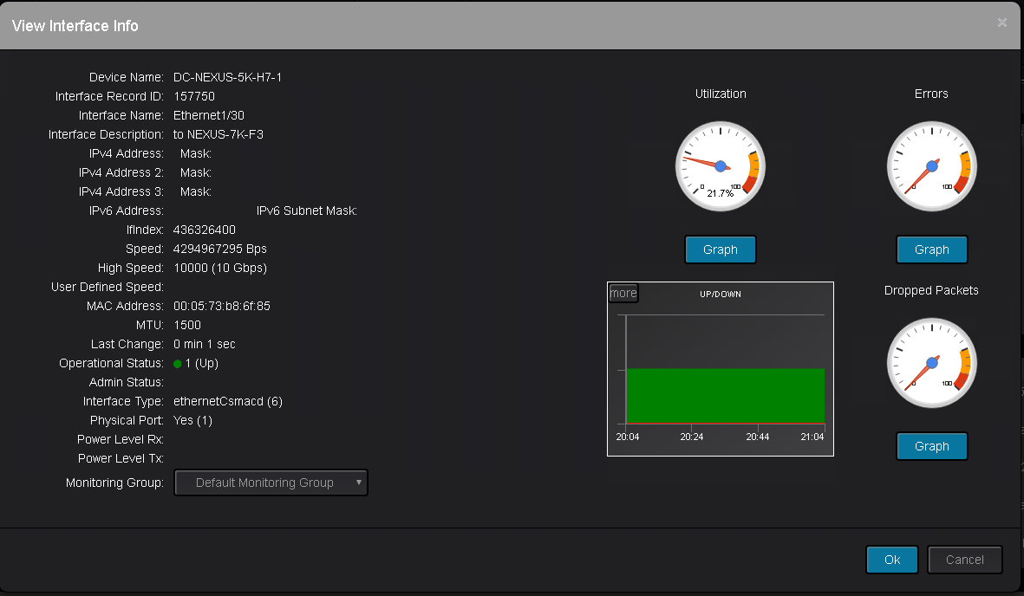Image resolution: width=1024 pixels, height=596 pixels.
Task: Close the View Interface Info dialog
Action: pos(1001,23)
